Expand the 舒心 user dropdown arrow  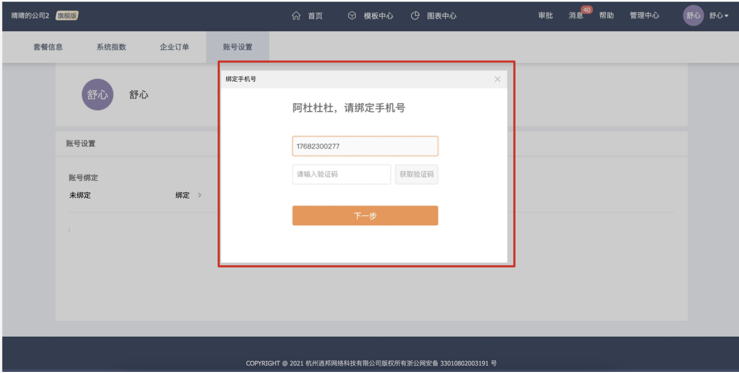point(726,16)
